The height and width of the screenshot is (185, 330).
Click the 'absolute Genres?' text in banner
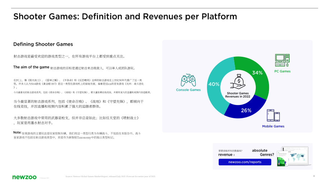point(263,152)
